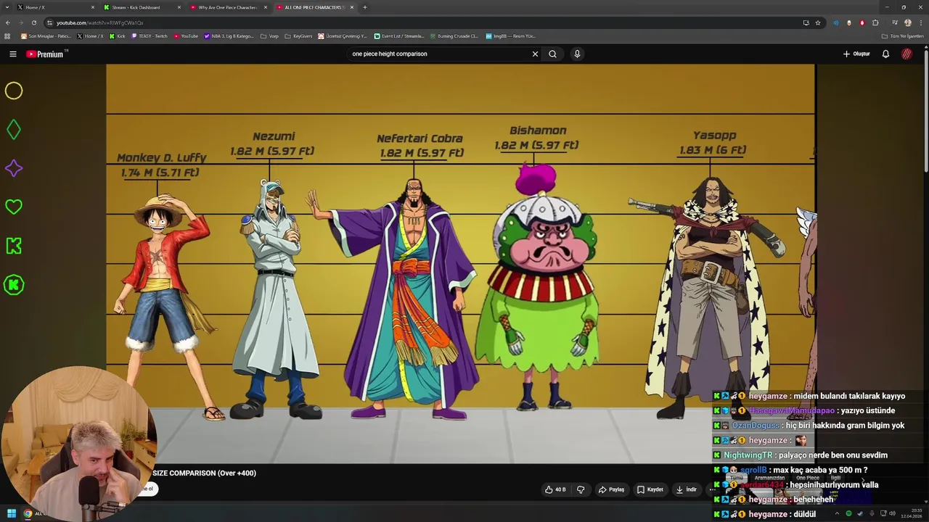This screenshot has width=929, height=522.
Task: Select the One Piece filter chip
Action: coord(807,478)
